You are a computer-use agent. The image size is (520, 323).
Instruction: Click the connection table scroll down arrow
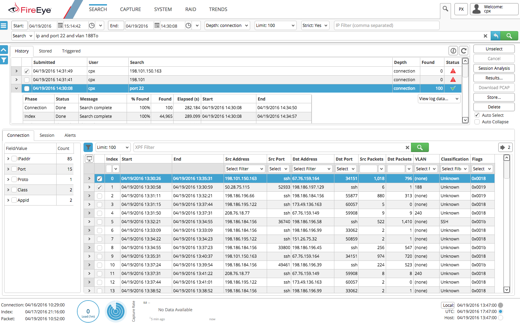point(507,290)
